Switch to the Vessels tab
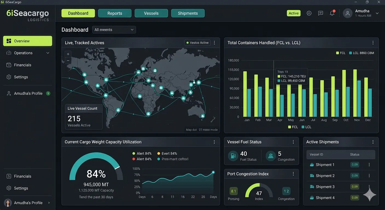 [151, 13]
